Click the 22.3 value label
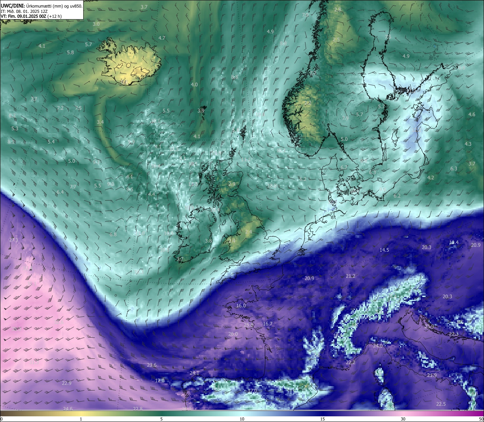Screen dimensions: 484x422 (454, 334)
